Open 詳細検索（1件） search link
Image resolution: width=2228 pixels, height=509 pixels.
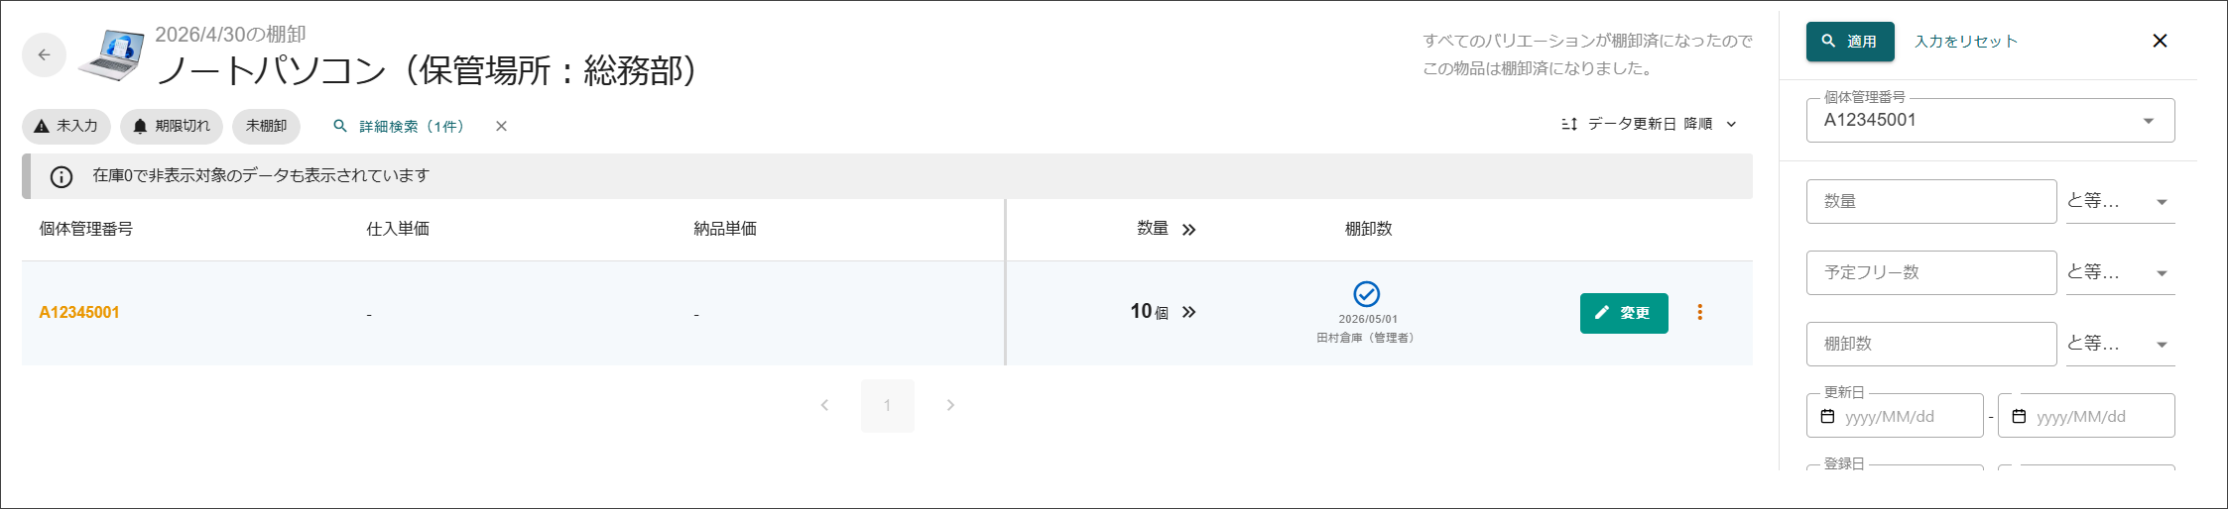pyautogui.click(x=399, y=126)
